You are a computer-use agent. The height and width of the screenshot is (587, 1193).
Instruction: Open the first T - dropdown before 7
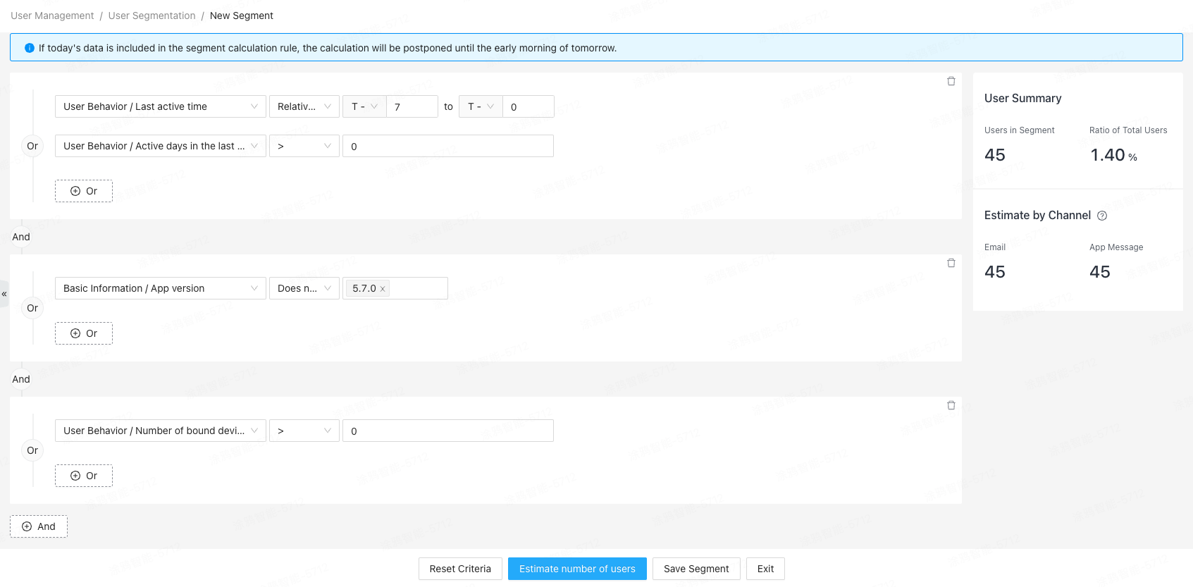pos(364,106)
